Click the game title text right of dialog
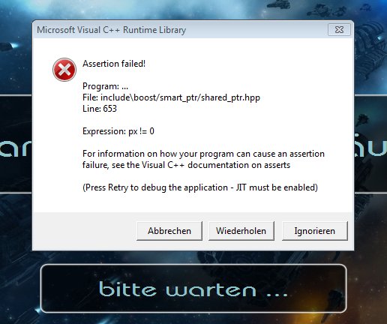 [370, 148]
